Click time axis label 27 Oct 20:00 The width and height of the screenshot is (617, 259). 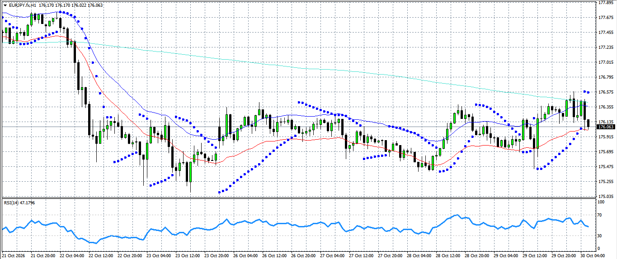point(391,255)
